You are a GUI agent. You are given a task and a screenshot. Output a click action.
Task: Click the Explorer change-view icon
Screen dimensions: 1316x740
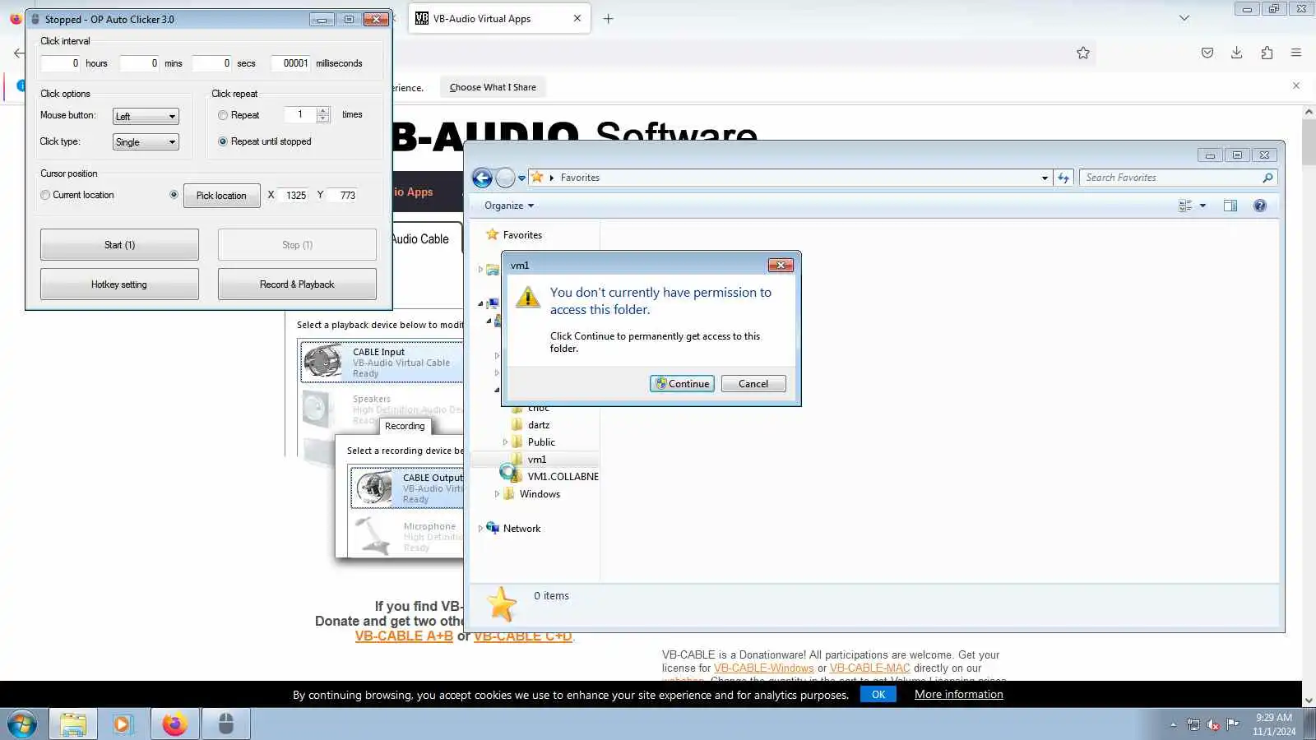1185,206
